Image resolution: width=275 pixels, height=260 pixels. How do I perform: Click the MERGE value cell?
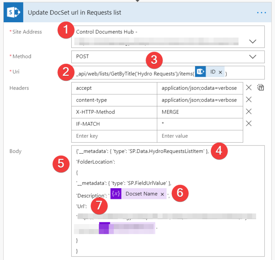coord(200,112)
